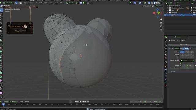
Task: Switch to wireframe viewport shading
Action: point(152,3)
